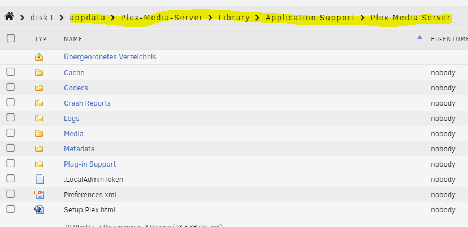Click the sort arrow in Name column
Image resolution: width=468 pixels, height=227 pixels.
419,37
